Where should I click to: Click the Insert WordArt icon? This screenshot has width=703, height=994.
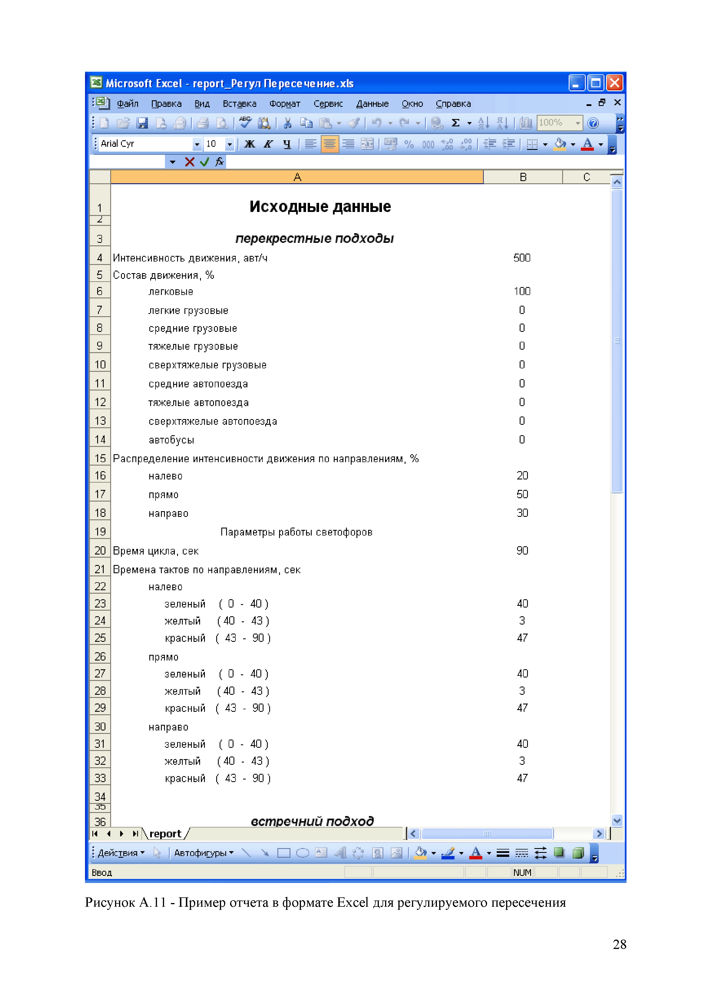340,853
